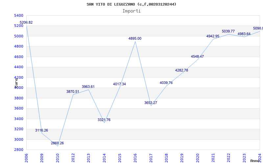Select data label 3116.26
Viewport: 263px width, 164px height.
point(42,130)
